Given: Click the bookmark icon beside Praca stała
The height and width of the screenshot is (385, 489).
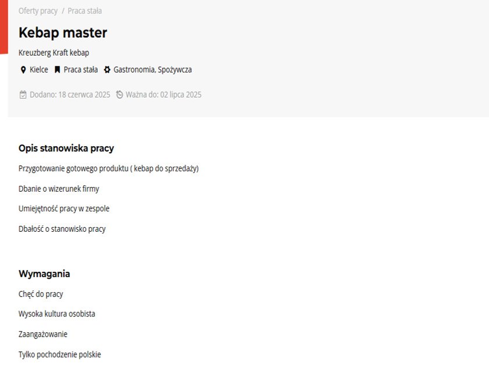Looking at the screenshot, I should coord(57,69).
